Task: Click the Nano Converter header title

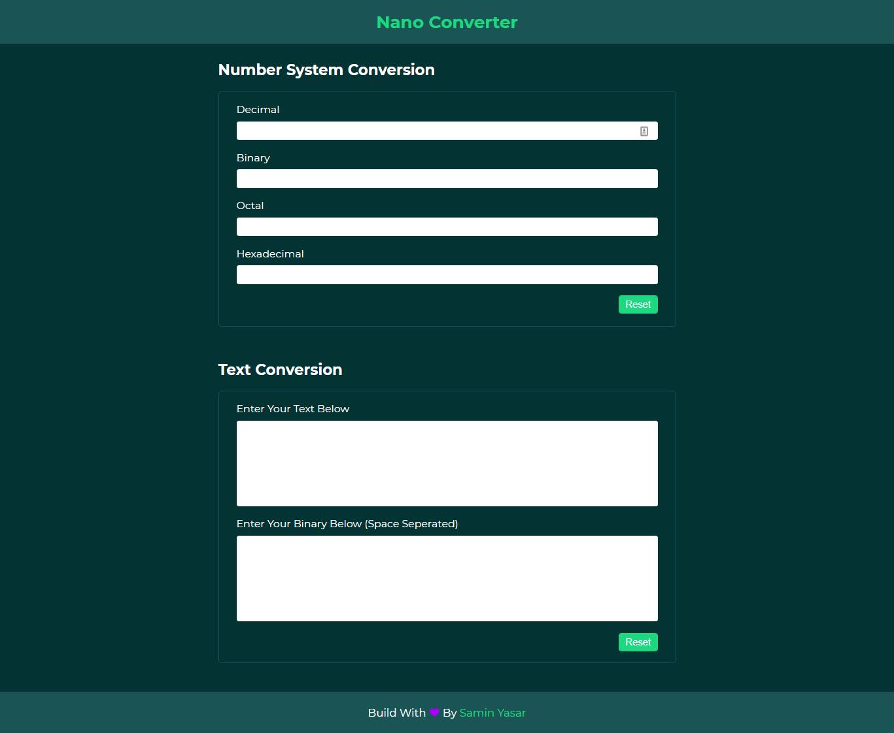Action: [x=447, y=22]
